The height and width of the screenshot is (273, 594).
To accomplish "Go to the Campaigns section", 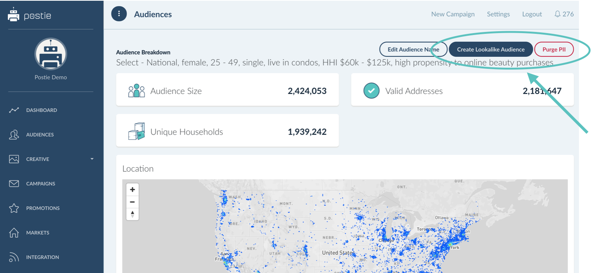I will 41,184.
